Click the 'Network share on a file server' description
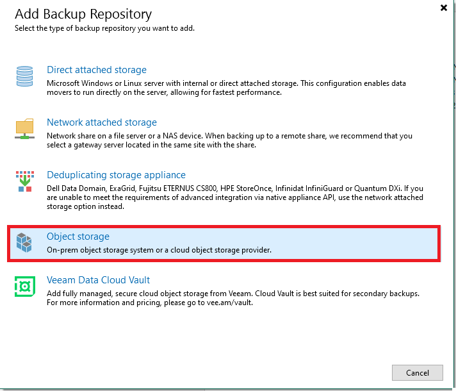 (x=229, y=140)
